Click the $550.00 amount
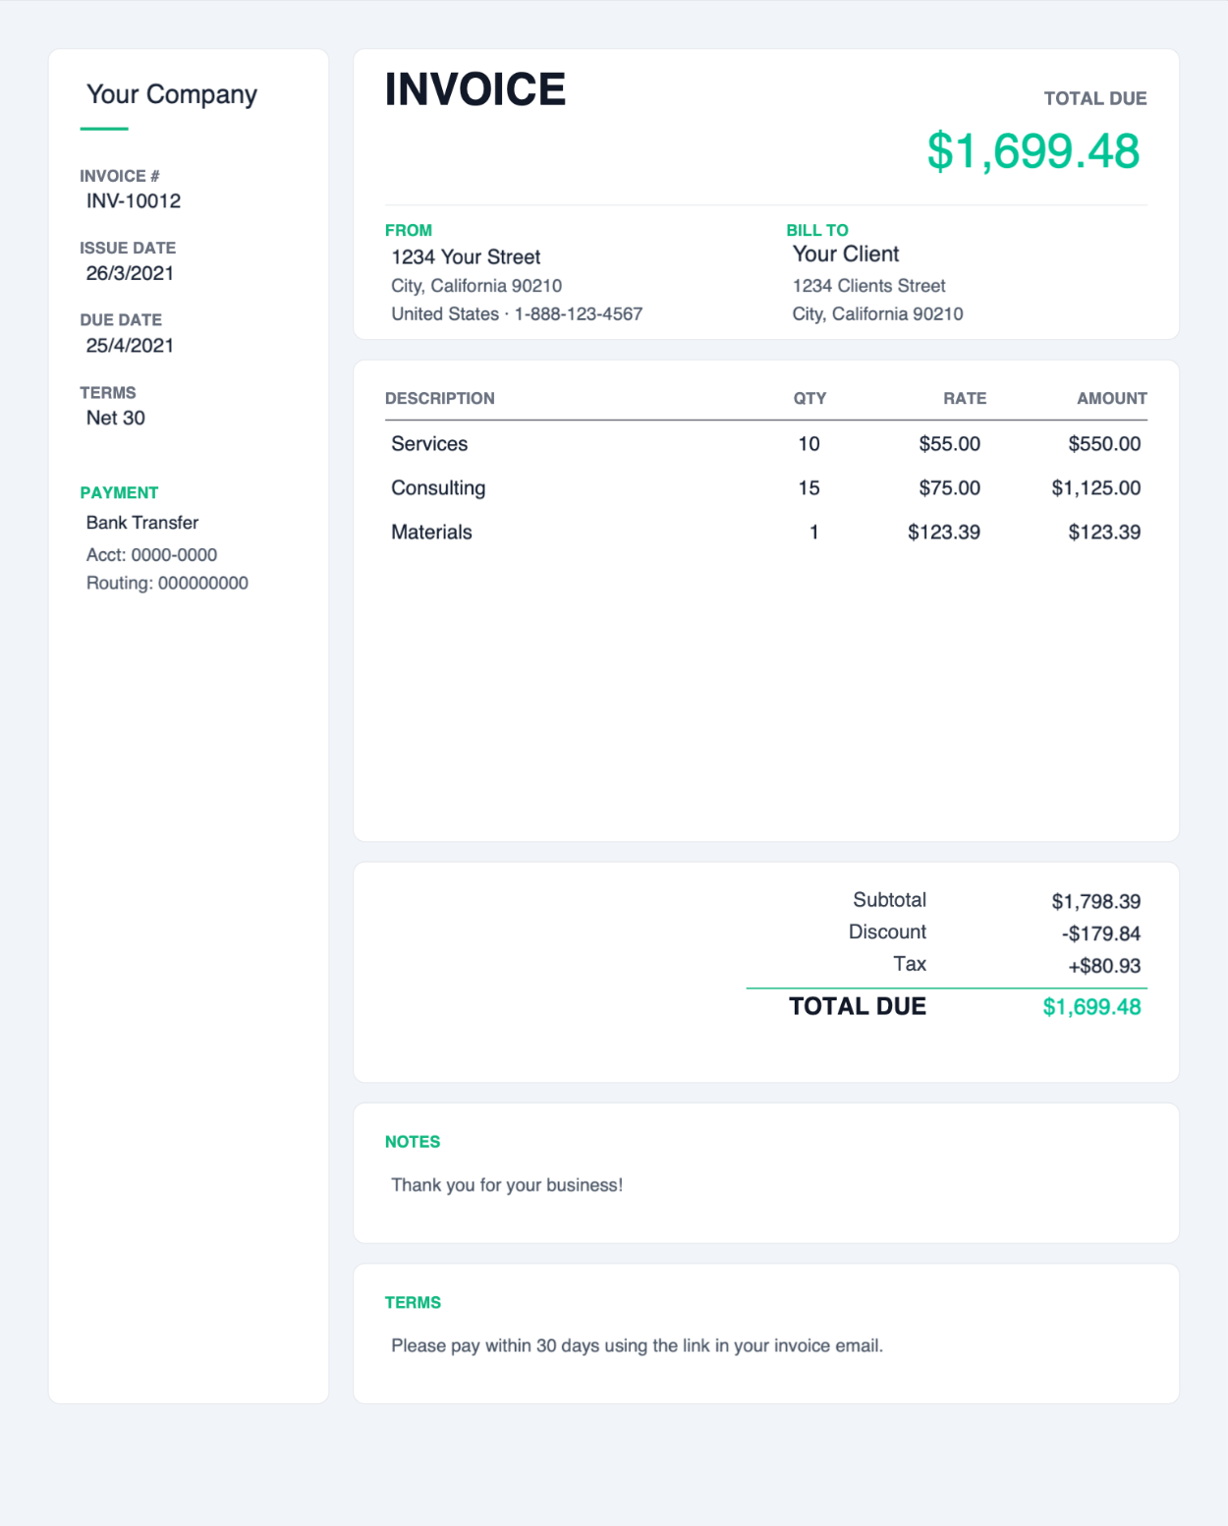 pos(1104,444)
